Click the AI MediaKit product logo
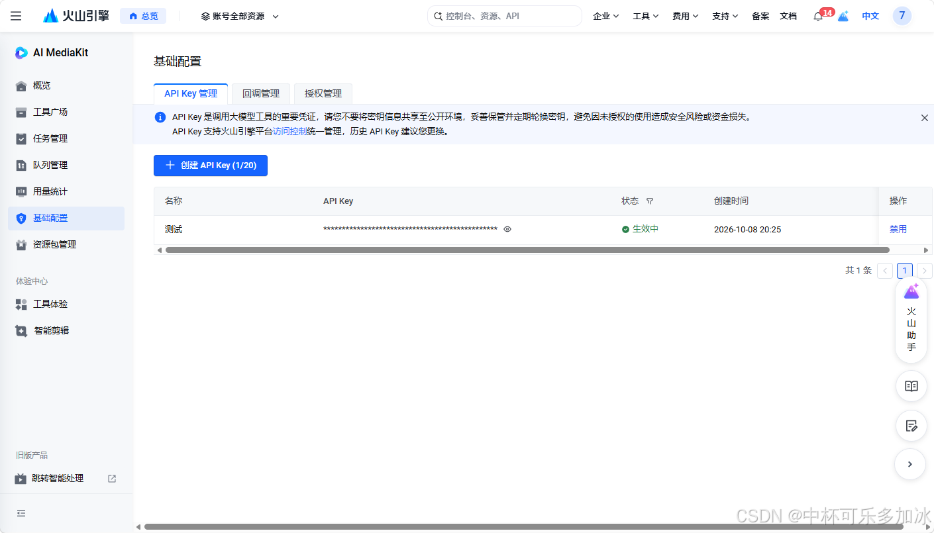 coord(52,53)
